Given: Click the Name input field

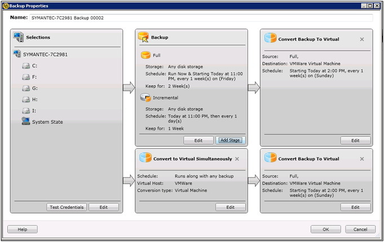Looking at the screenshot, I should point(201,18).
